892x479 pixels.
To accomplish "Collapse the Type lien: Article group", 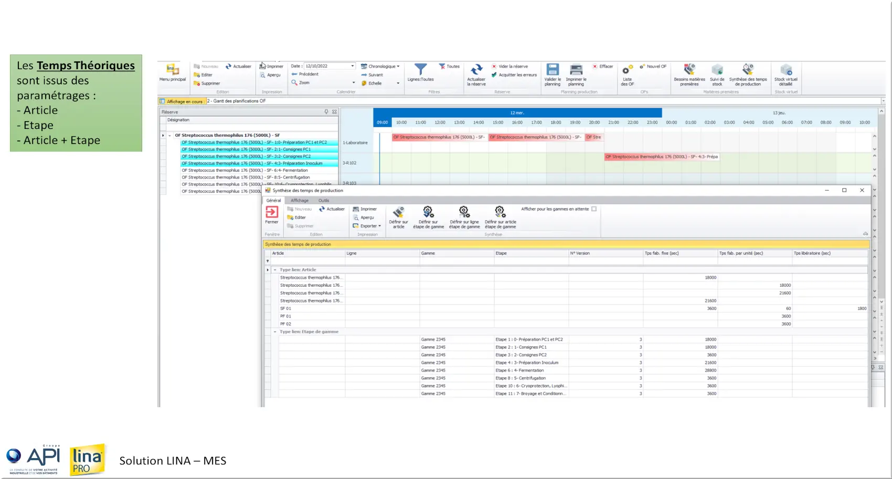I will (274, 270).
